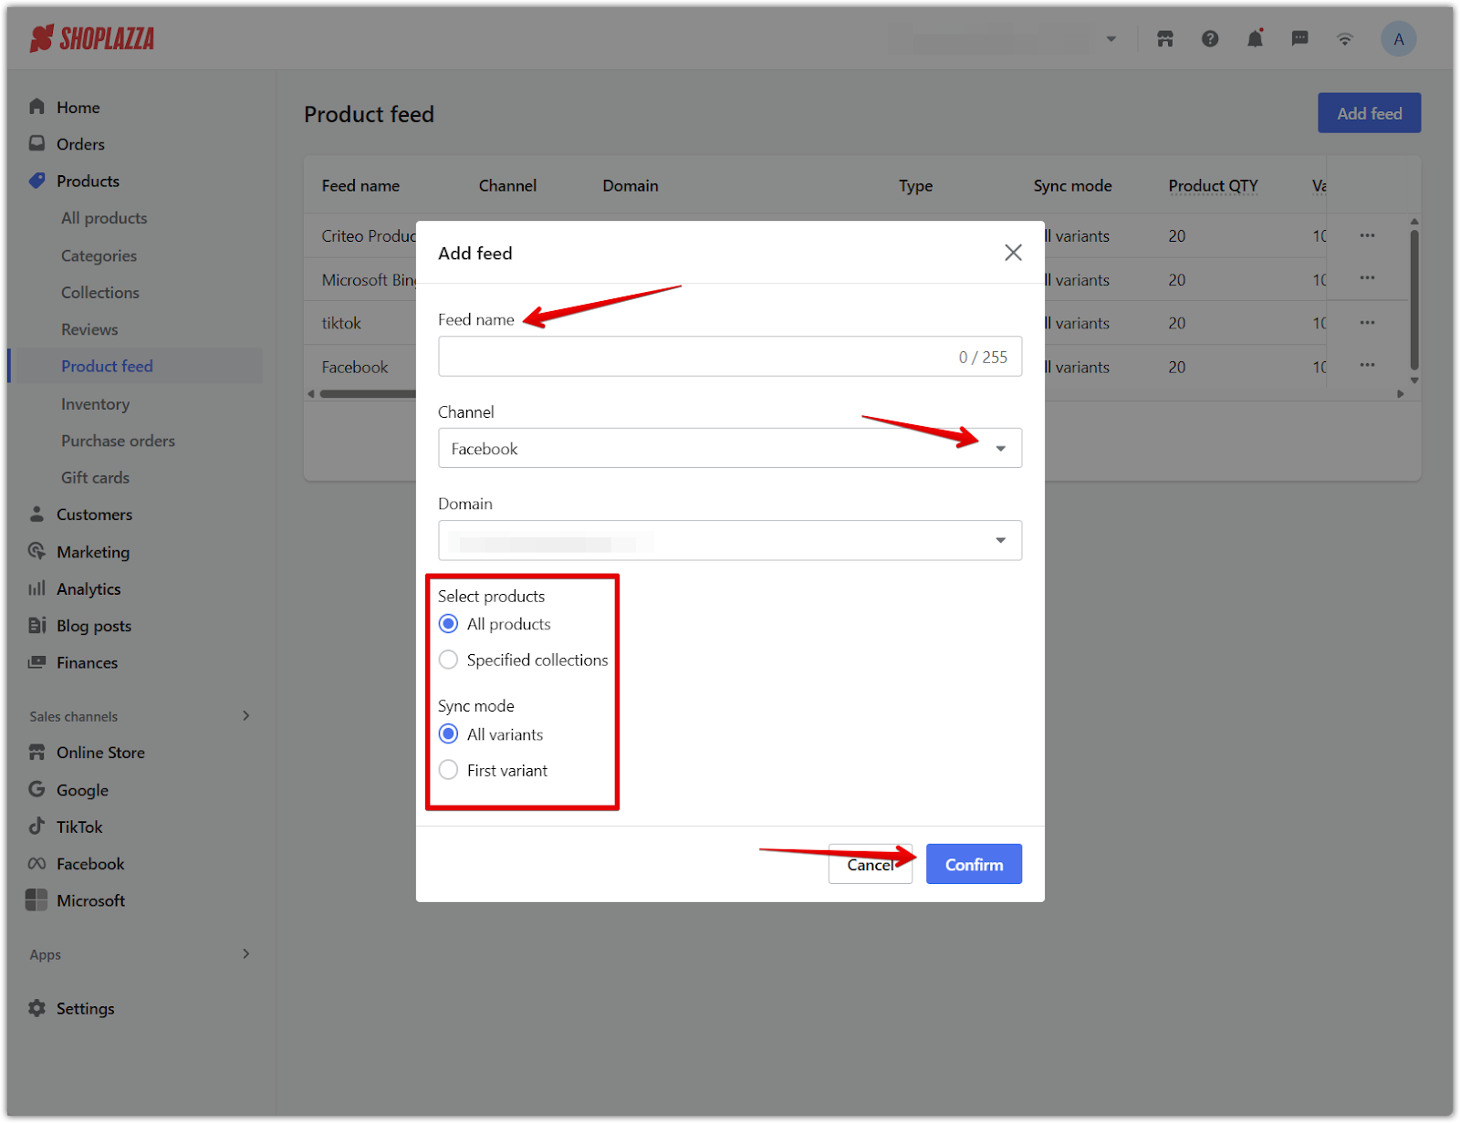The image size is (1460, 1123).
Task: Click the Cancel button
Action: tap(871, 864)
